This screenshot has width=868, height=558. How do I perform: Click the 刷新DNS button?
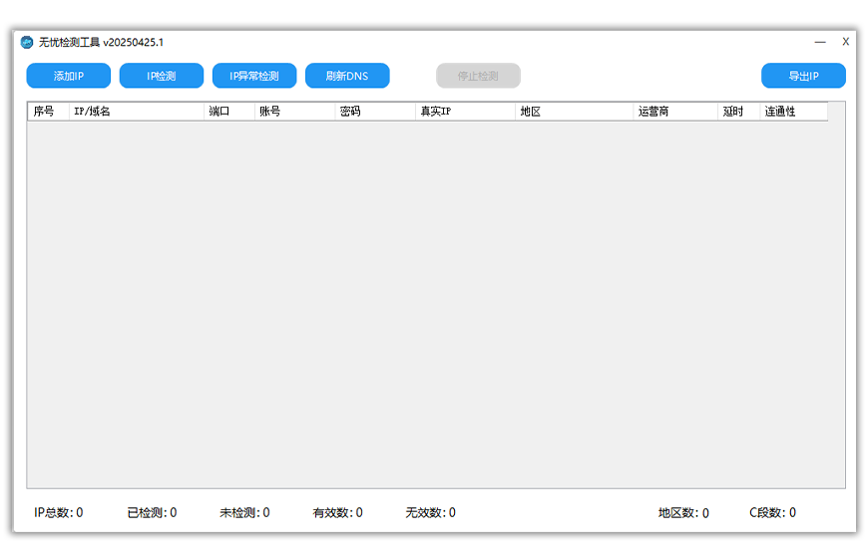(346, 76)
